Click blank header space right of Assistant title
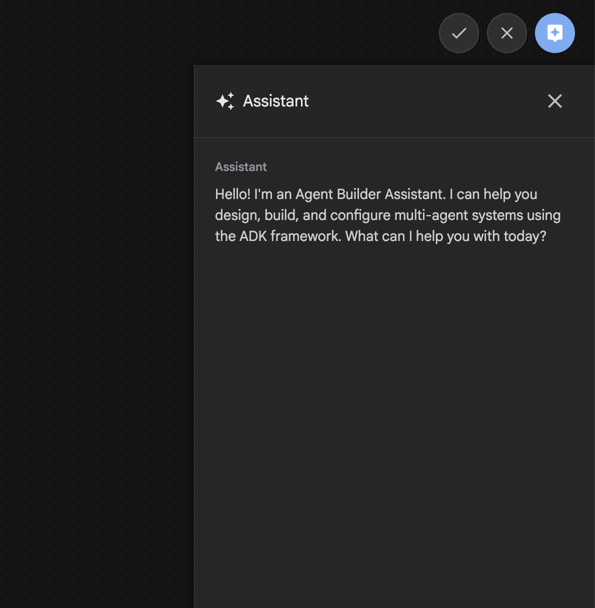The width and height of the screenshot is (595, 608). tap(425, 101)
